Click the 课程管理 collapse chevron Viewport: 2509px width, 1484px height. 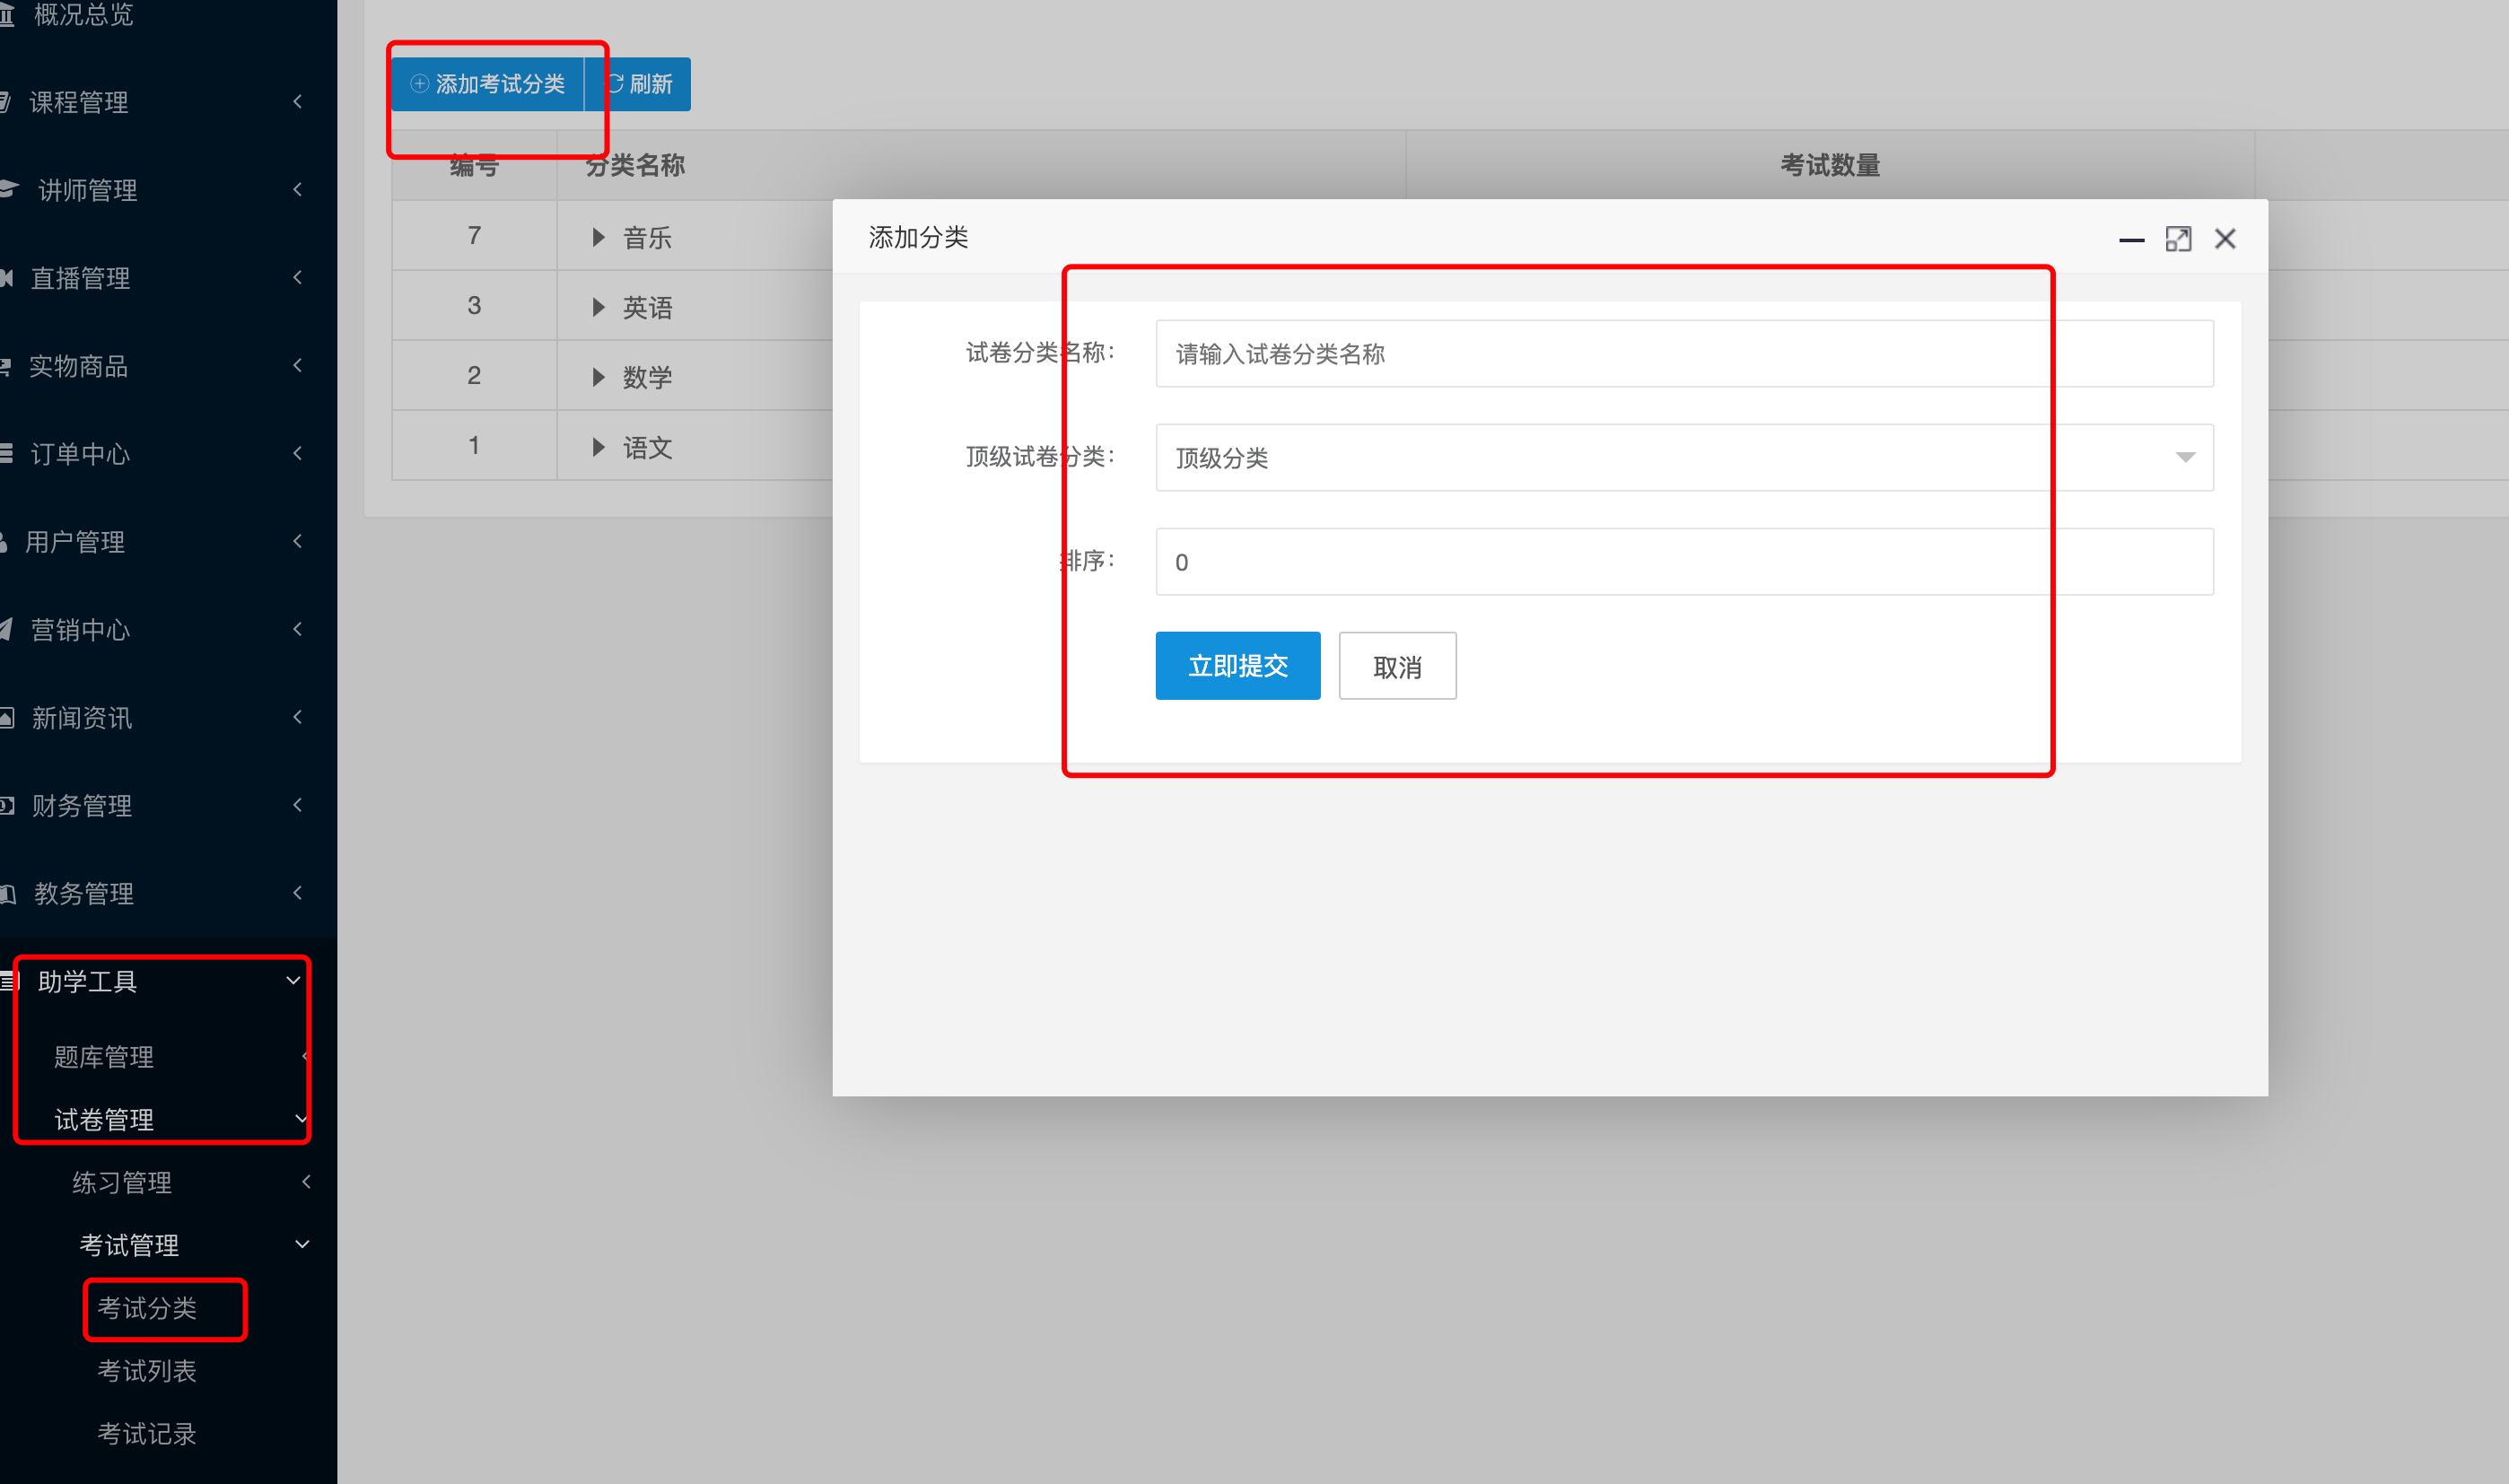(297, 102)
